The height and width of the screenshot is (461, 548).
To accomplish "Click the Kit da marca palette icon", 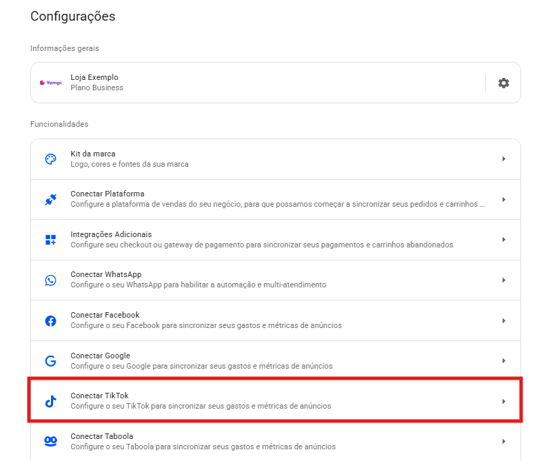I will (x=51, y=159).
